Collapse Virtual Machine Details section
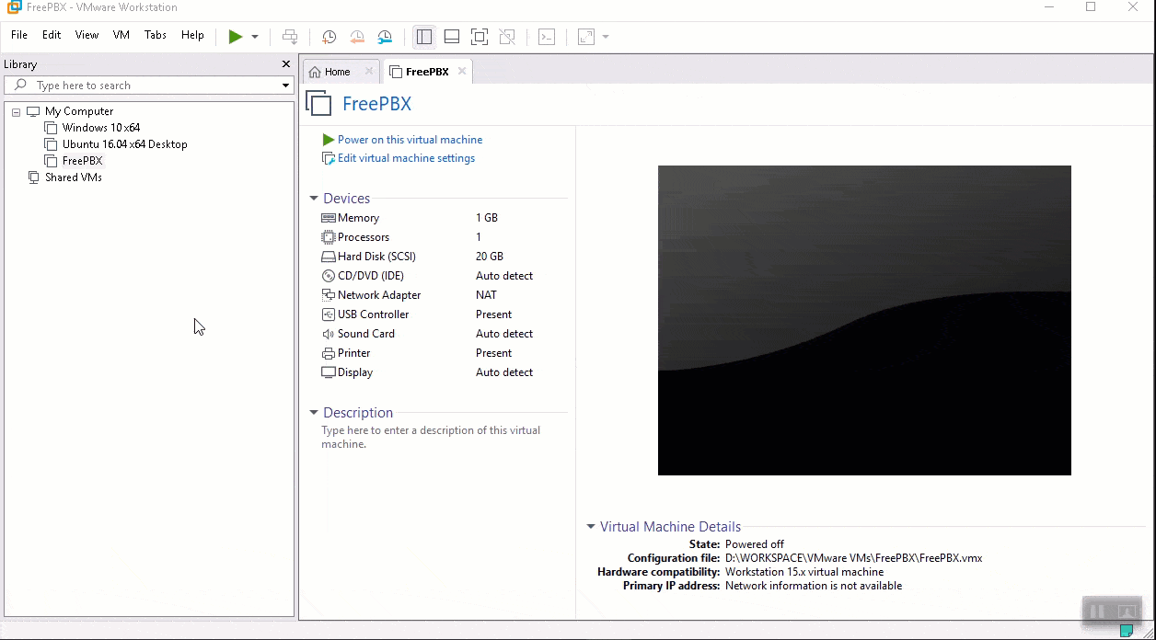1156x640 pixels. pos(591,527)
